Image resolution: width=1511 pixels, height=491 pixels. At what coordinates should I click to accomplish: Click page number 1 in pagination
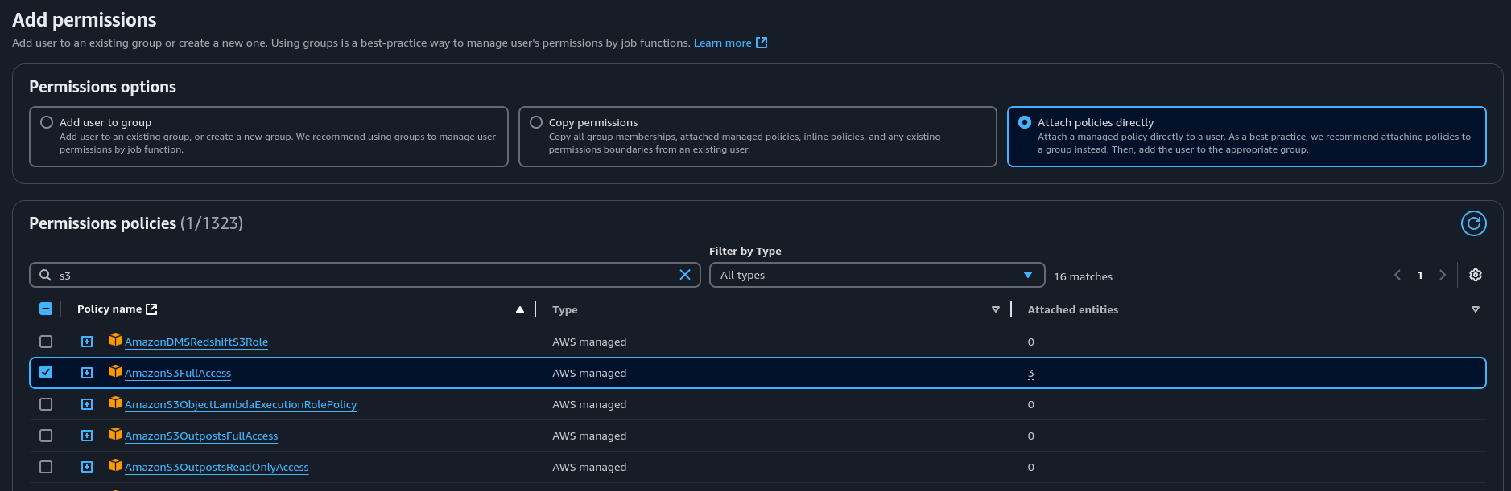[x=1420, y=275]
